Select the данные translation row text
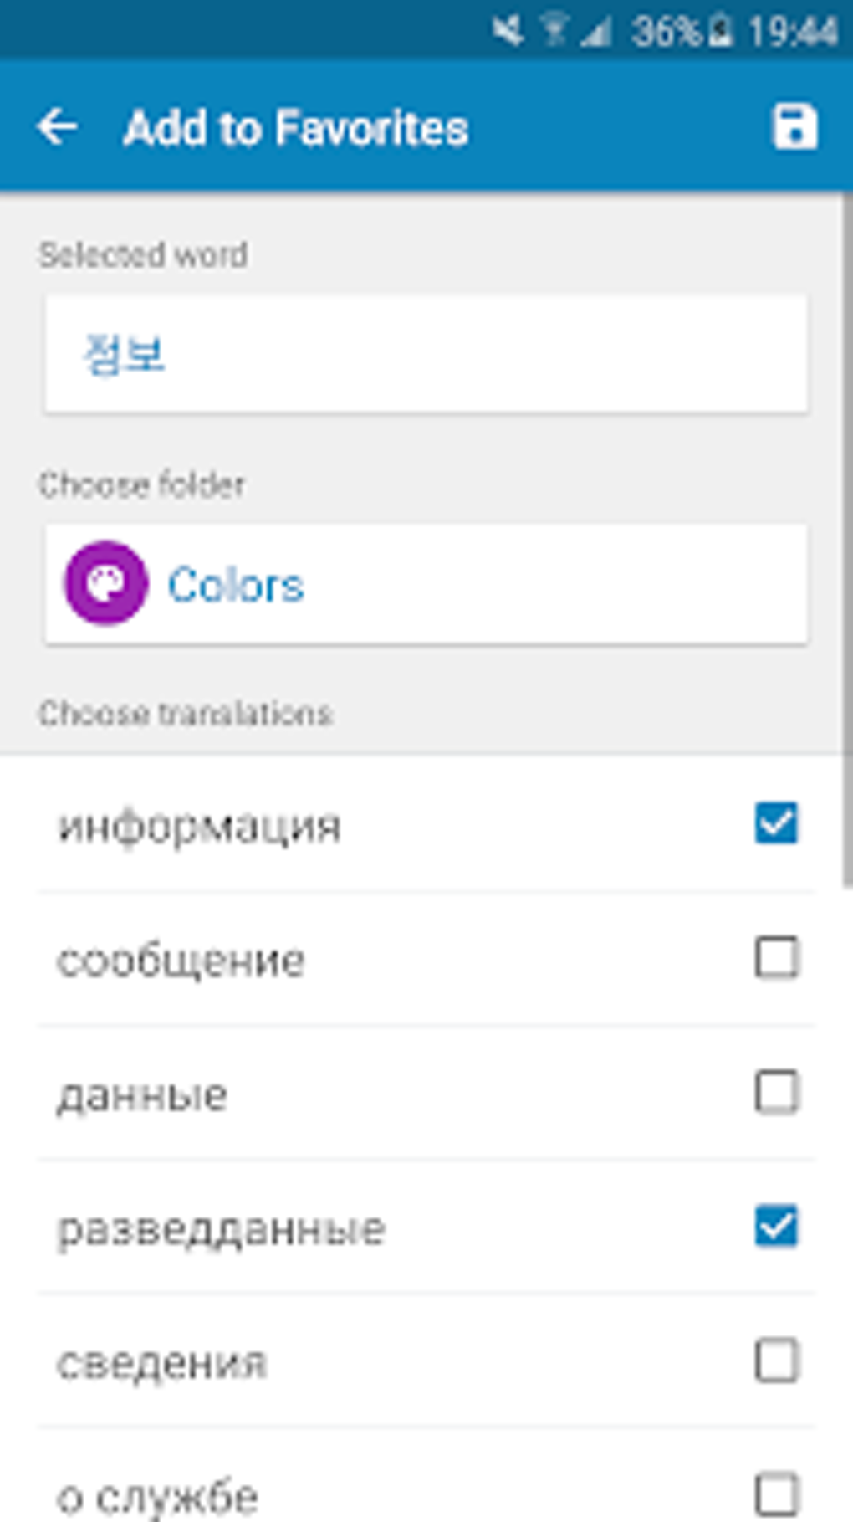Image resolution: width=853 pixels, height=1522 pixels. point(142,1094)
